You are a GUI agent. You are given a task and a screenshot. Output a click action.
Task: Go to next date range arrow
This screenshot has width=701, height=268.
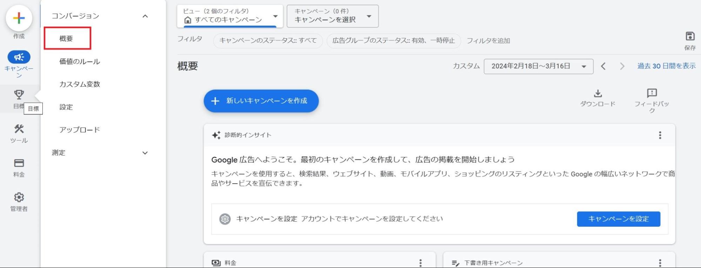tap(622, 66)
